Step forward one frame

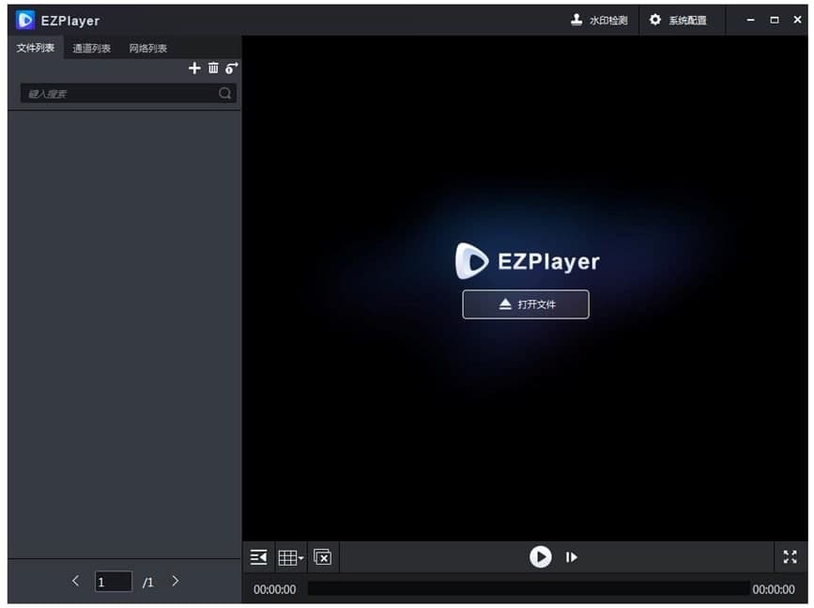coord(572,556)
